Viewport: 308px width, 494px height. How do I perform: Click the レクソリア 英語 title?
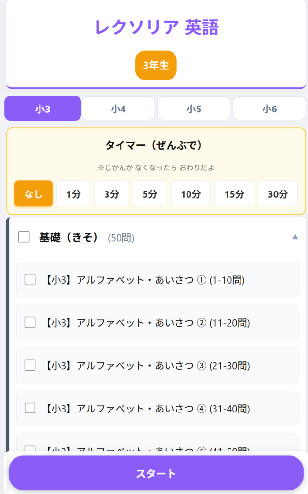[x=156, y=28]
